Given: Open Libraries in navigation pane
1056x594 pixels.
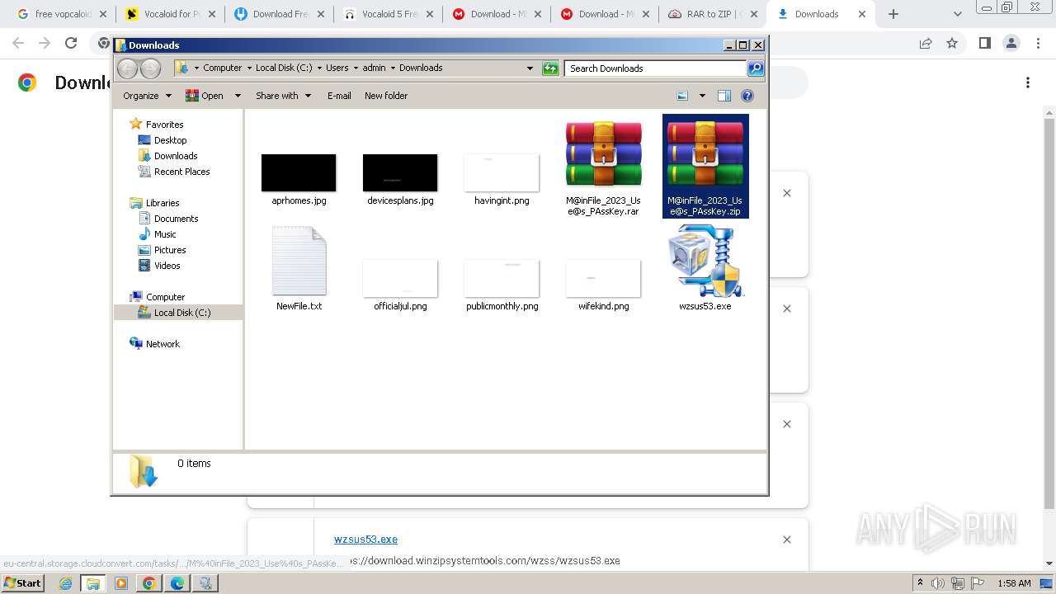Looking at the screenshot, I should [x=163, y=203].
